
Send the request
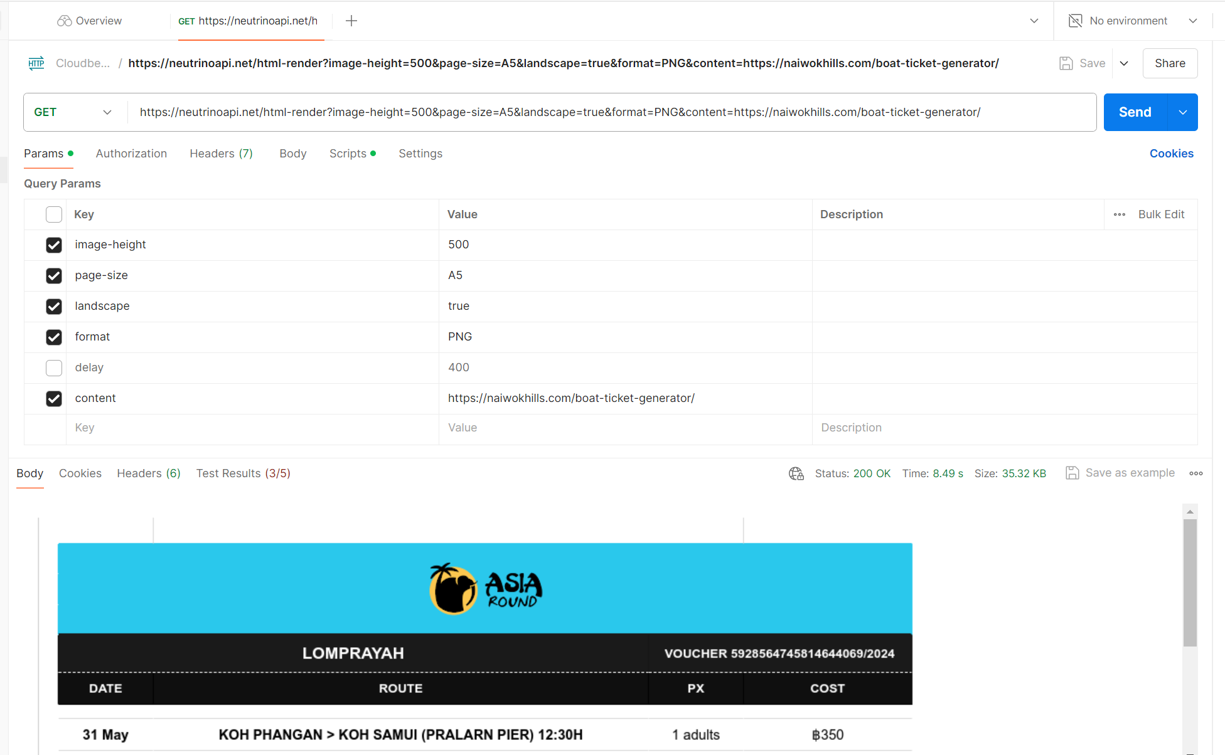(x=1135, y=112)
